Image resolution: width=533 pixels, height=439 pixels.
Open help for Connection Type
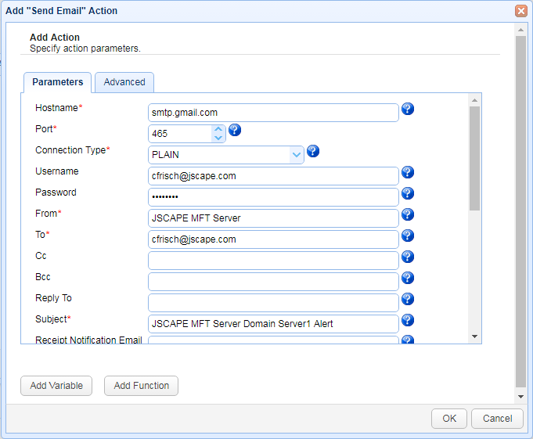313,151
